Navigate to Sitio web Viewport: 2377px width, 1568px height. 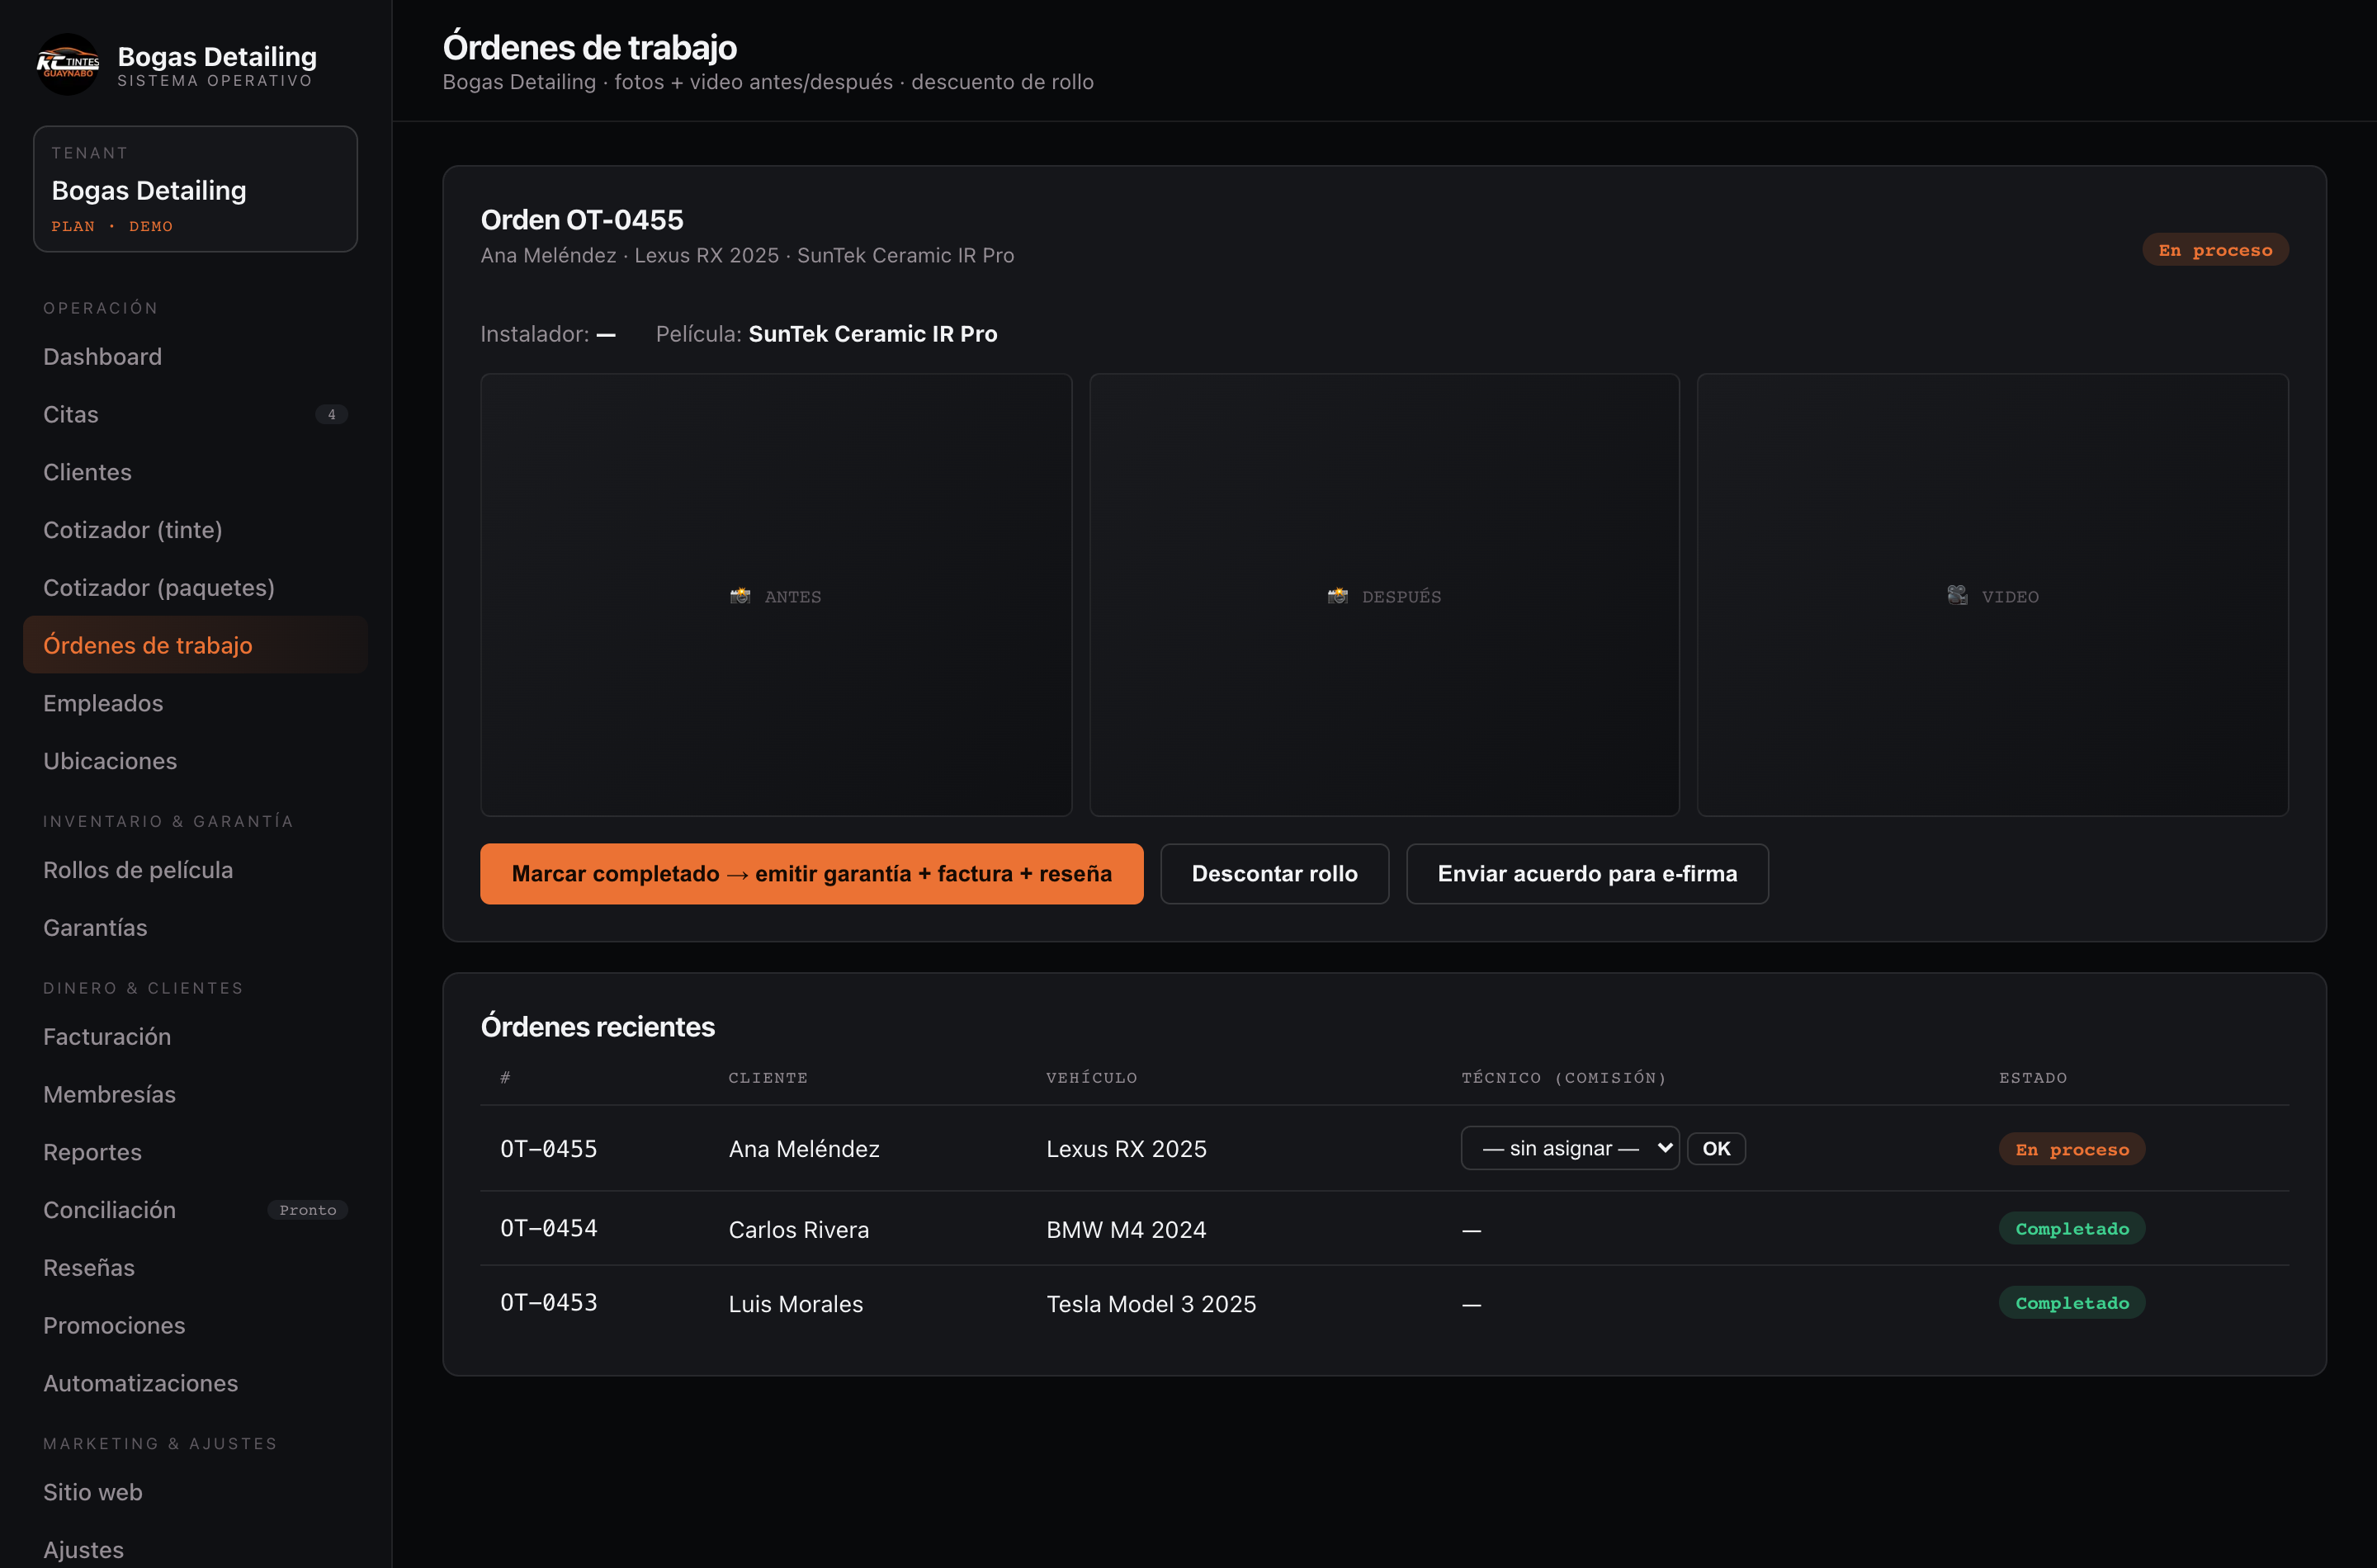click(x=195, y=1492)
